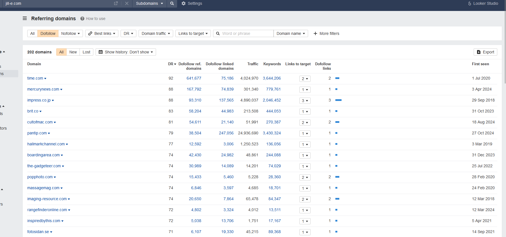This screenshot has width=506, height=237.
Task: Click dofollow links bar for time.com
Action: 337,78
